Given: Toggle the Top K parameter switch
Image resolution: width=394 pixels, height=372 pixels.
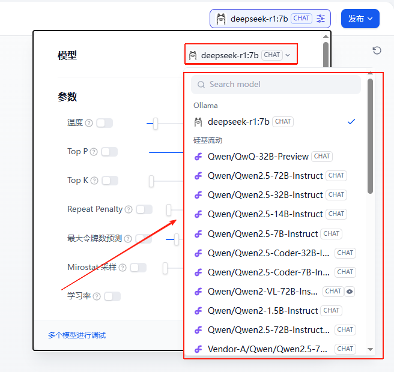Looking at the screenshot, I should (x=110, y=181).
